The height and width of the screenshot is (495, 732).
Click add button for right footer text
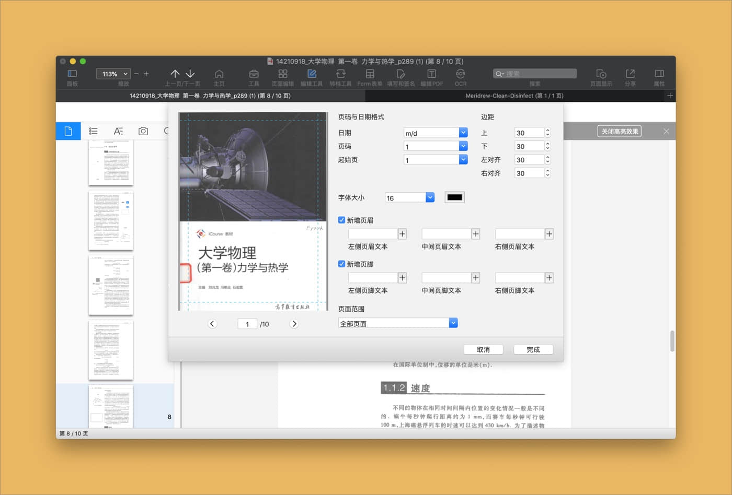tap(549, 278)
